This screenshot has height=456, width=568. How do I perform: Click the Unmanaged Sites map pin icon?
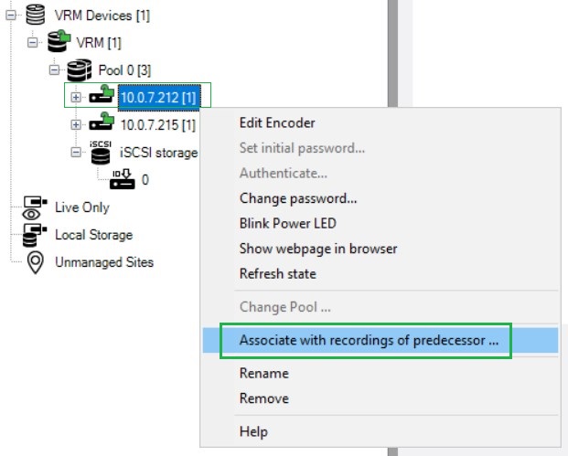[36, 262]
